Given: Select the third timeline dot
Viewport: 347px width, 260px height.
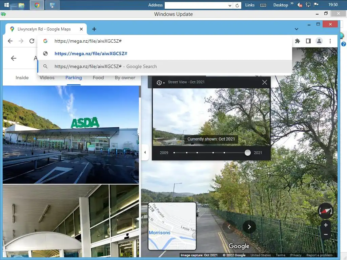Looking at the screenshot, I should [x=197, y=153].
